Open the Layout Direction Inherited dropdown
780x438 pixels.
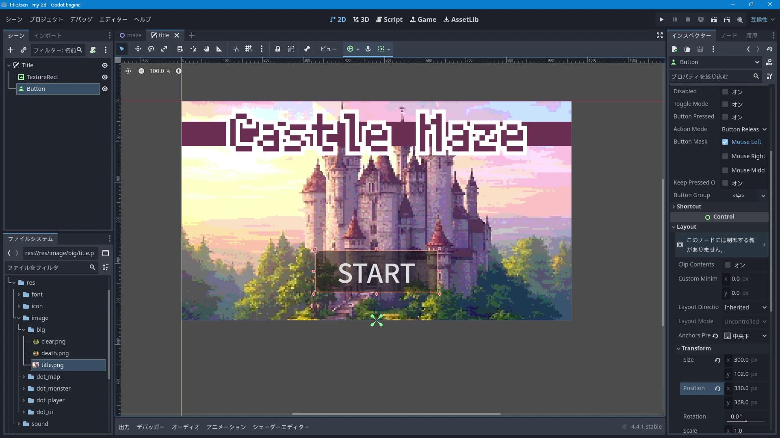[745, 307]
